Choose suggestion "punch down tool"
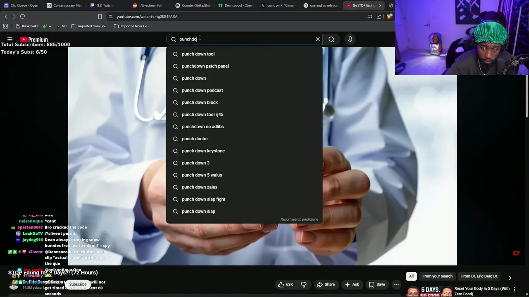 [244, 54]
